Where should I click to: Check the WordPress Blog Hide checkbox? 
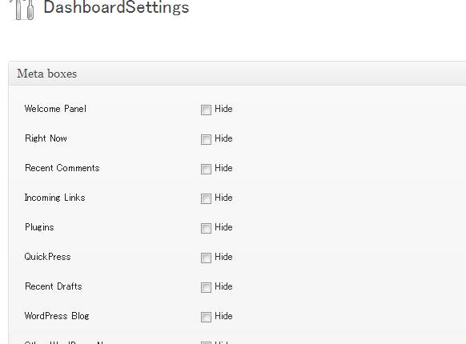pos(206,317)
